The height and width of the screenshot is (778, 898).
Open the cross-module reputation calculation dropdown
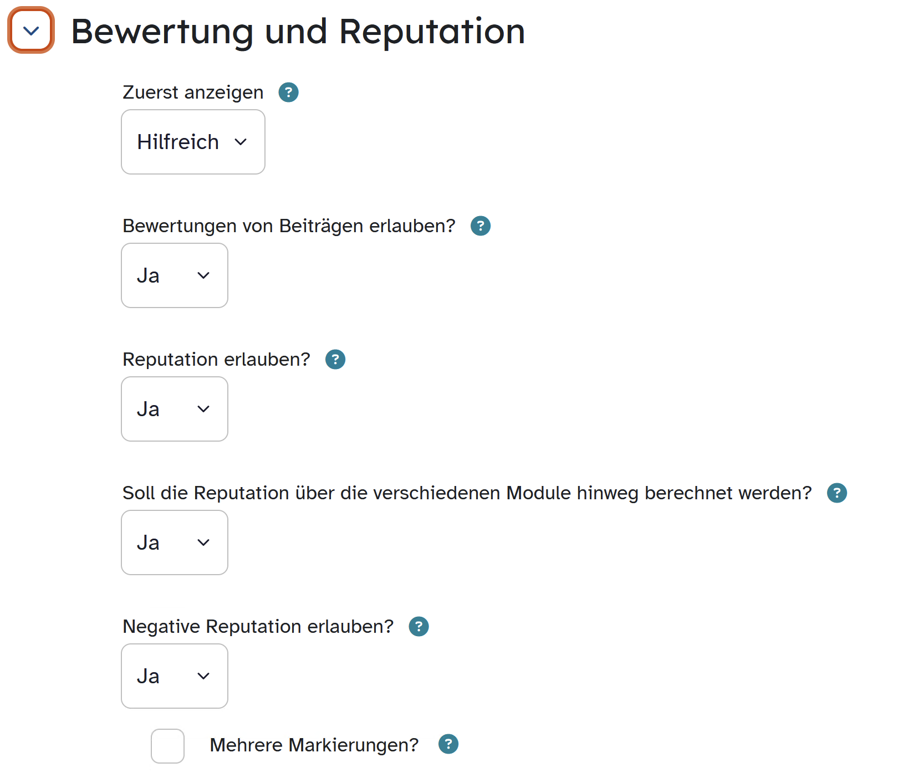(174, 542)
